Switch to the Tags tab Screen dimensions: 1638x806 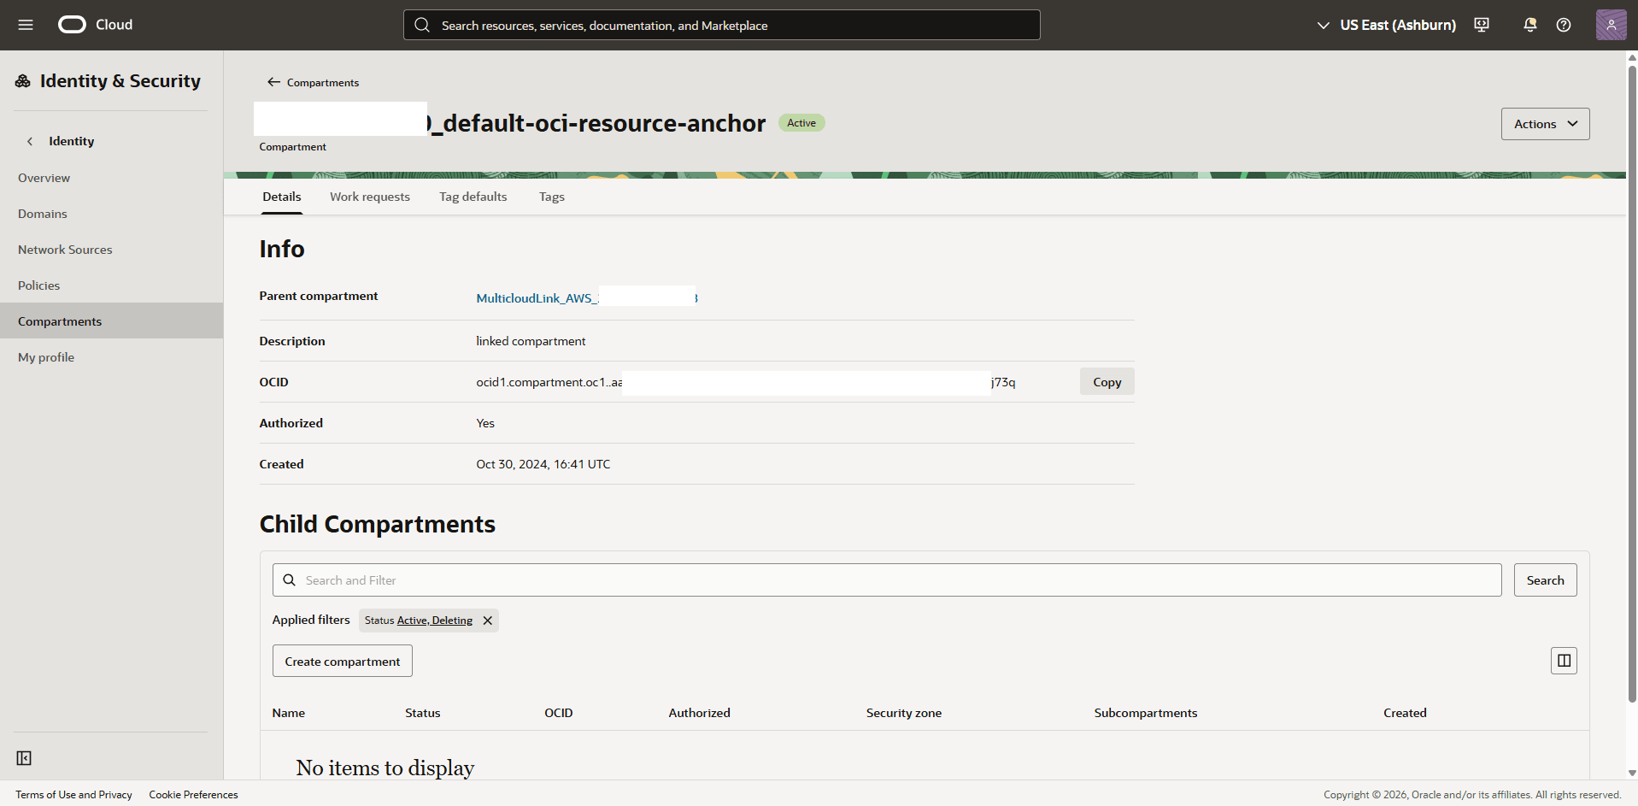coord(552,197)
